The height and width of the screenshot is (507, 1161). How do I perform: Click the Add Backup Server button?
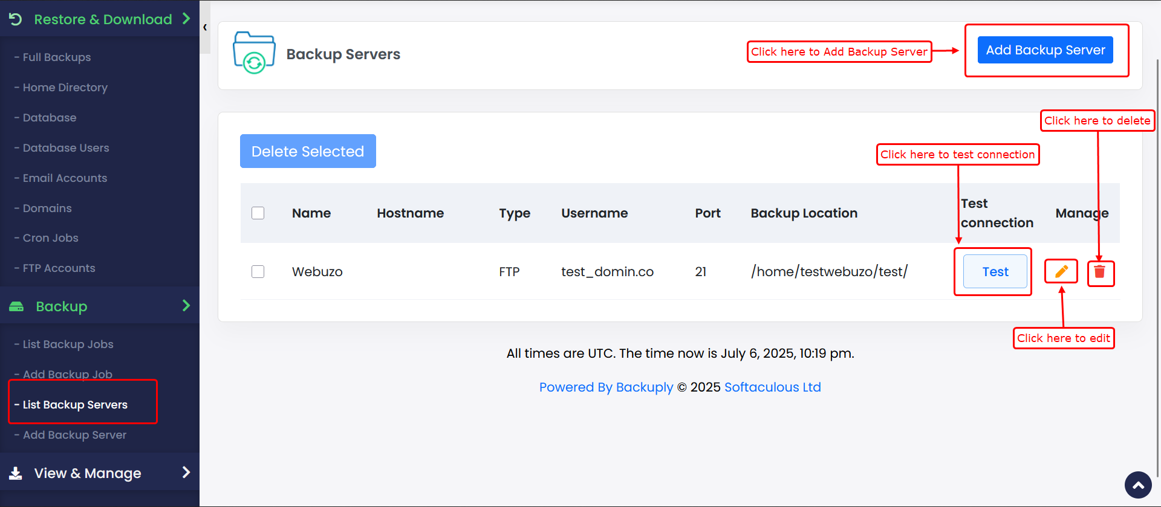point(1045,50)
